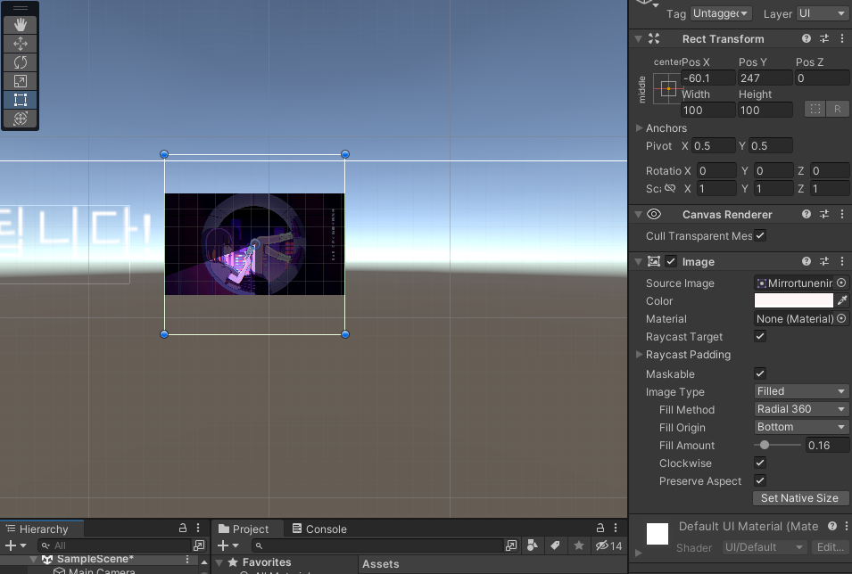
Task: Click the Fill Amount value field
Action: click(x=827, y=445)
